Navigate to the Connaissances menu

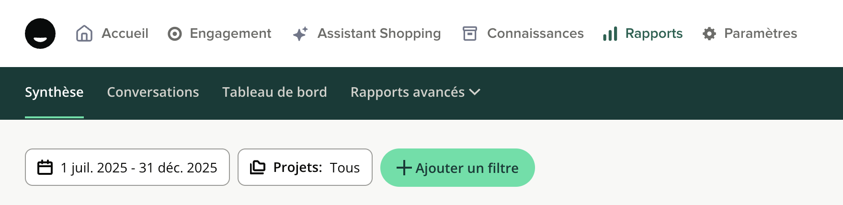535,34
